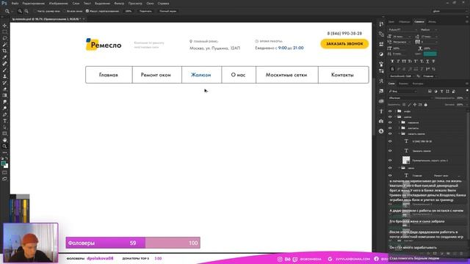Toggle Underline in Character panel
This screenshot has width=470, height=264.
pyautogui.click(x=427, y=62)
